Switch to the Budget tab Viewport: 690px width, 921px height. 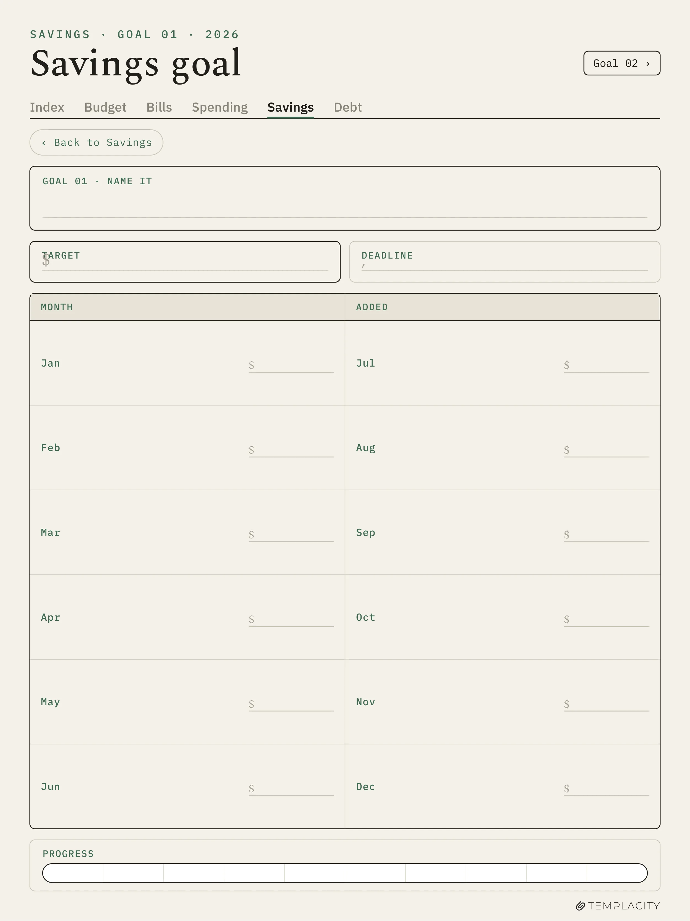tap(105, 107)
